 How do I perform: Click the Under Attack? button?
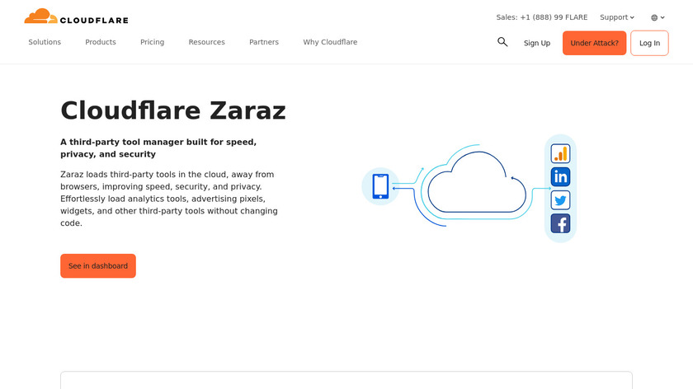[595, 43]
